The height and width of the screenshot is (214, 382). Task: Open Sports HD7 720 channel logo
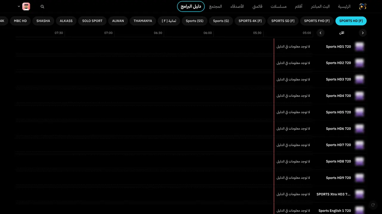(x=359, y=145)
